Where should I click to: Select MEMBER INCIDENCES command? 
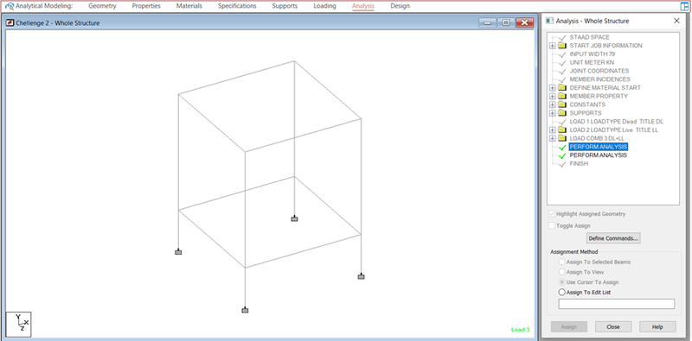point(599,79)
